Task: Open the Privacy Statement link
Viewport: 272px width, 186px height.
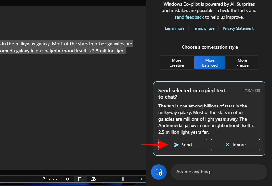Action: coord(238,28)
